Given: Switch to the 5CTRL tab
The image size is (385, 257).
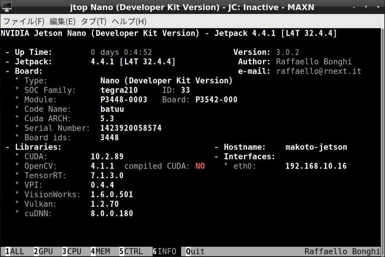Looking at the screenshot, I should pos(131,251).
